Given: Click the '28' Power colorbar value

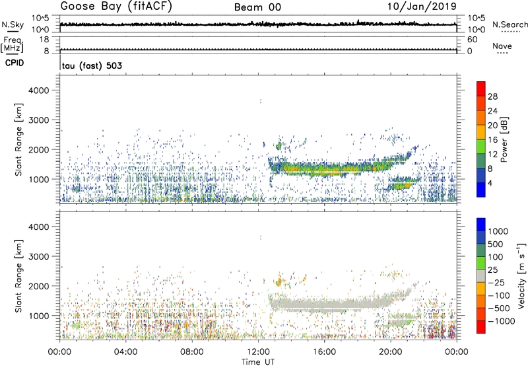Looking at the screenshot, I should point(492,96).
